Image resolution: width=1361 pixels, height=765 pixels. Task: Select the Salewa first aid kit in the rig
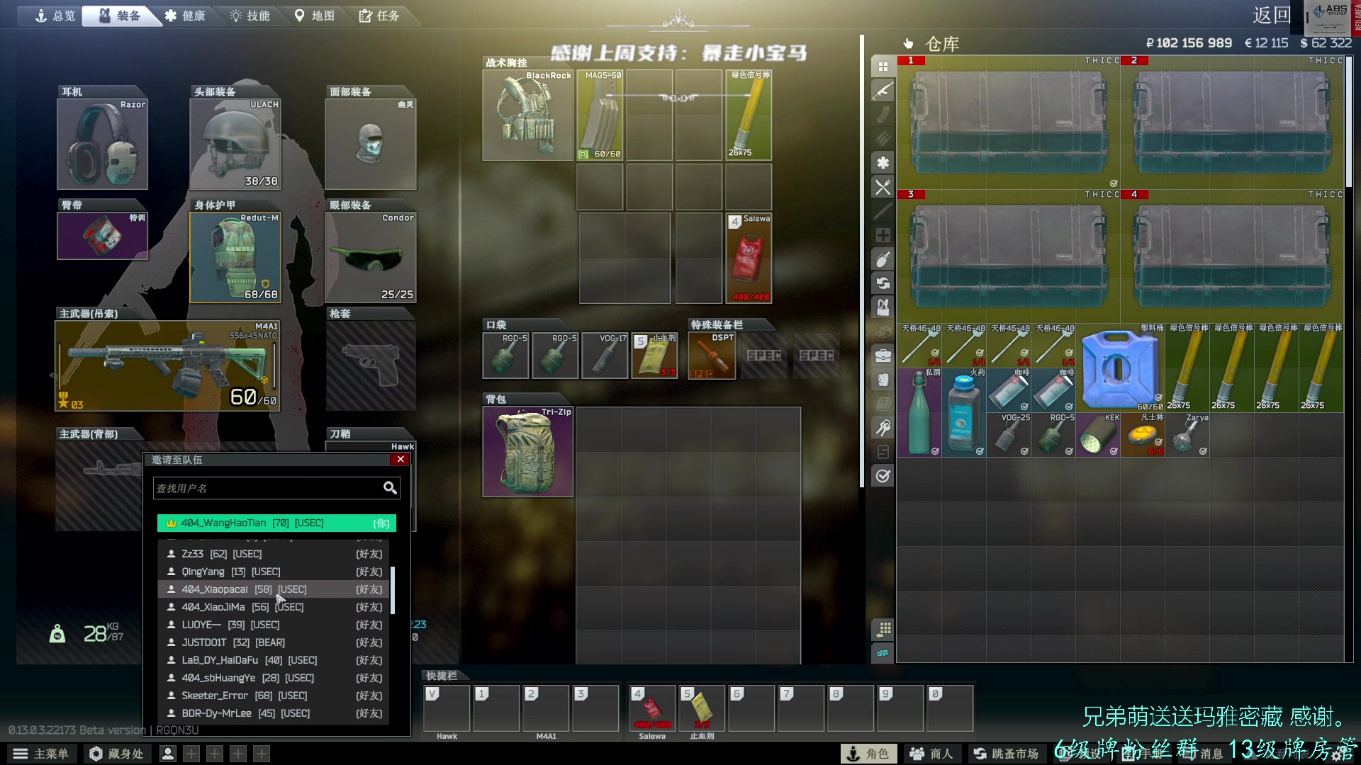(x=749, y=258)
